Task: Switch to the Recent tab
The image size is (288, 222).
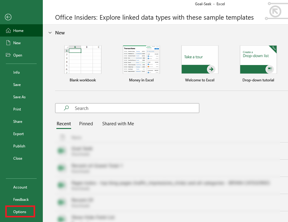Action: (x=63, y=124)
